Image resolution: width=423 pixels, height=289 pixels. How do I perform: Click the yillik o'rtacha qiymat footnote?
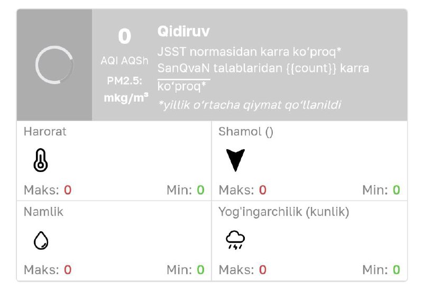tap(250, 105)
